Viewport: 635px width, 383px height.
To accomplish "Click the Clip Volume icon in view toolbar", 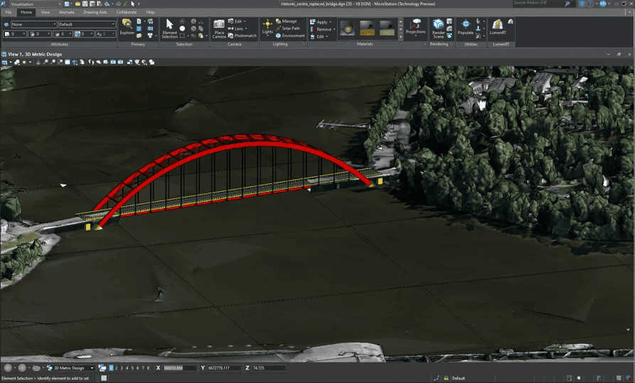I will (x=137, y=63).
